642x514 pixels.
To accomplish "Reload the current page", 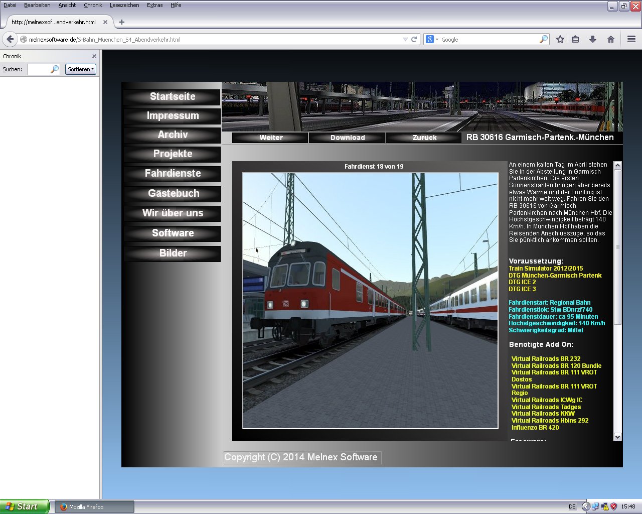I will pyautogui.click(x=414, y=39).
